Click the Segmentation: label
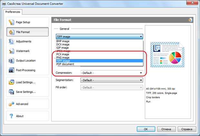Viewport: 200px width, 136px height. pos(65,80)
